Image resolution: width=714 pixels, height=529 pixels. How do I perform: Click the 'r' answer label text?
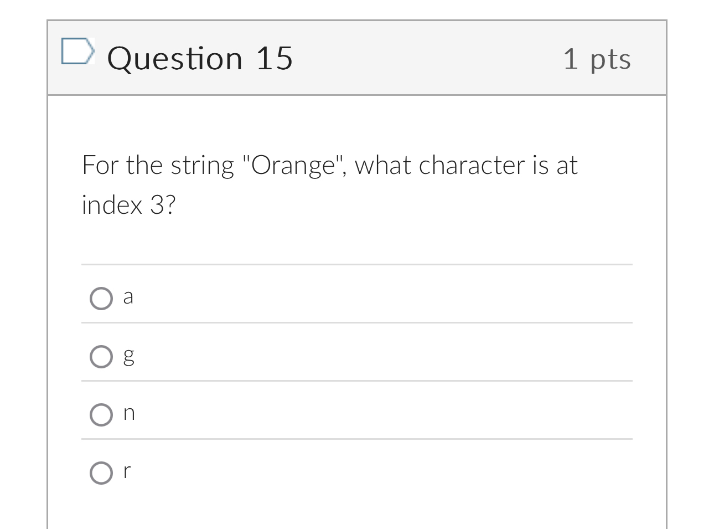127,471
